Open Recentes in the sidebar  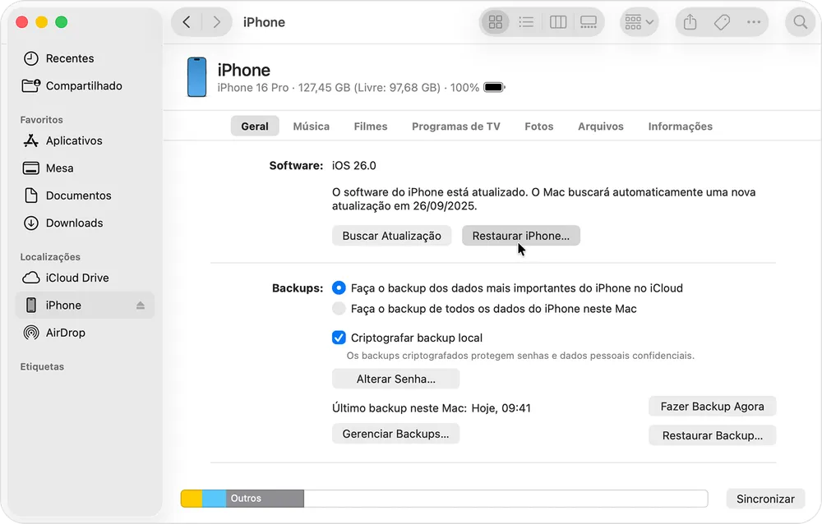click(x=85, y=58)
